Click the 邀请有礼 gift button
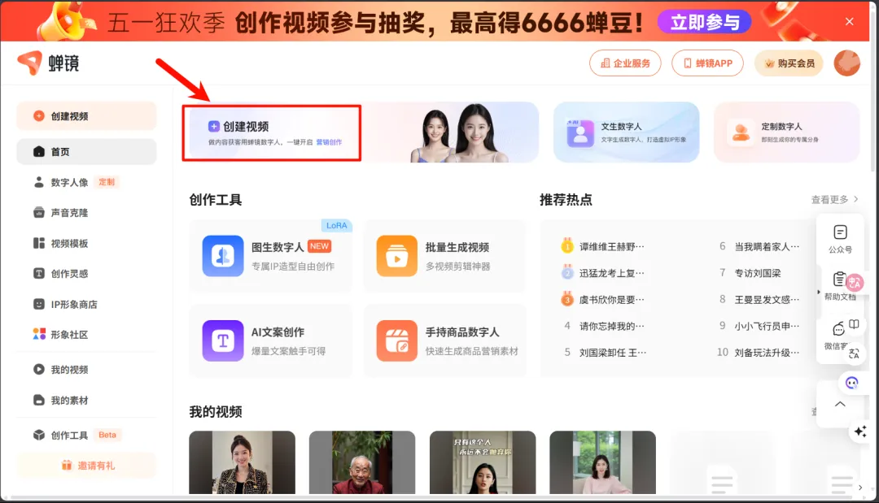 (x=86, y=466)
